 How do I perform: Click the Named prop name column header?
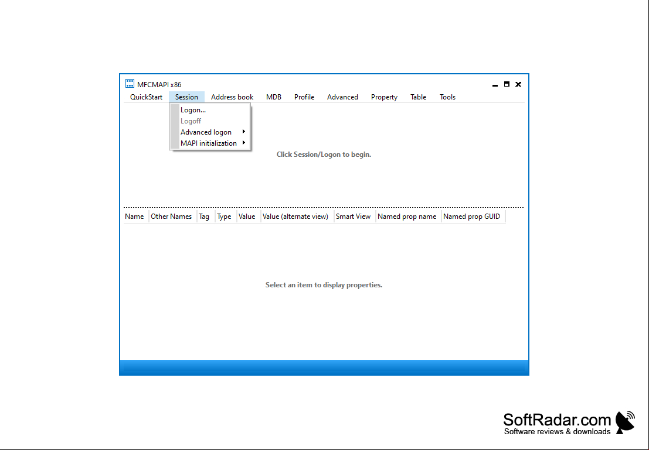(409, 217)
